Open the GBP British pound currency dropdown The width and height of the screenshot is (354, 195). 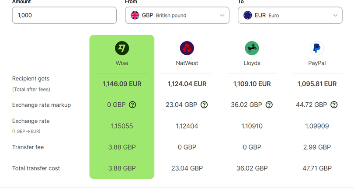coord(177,15)
